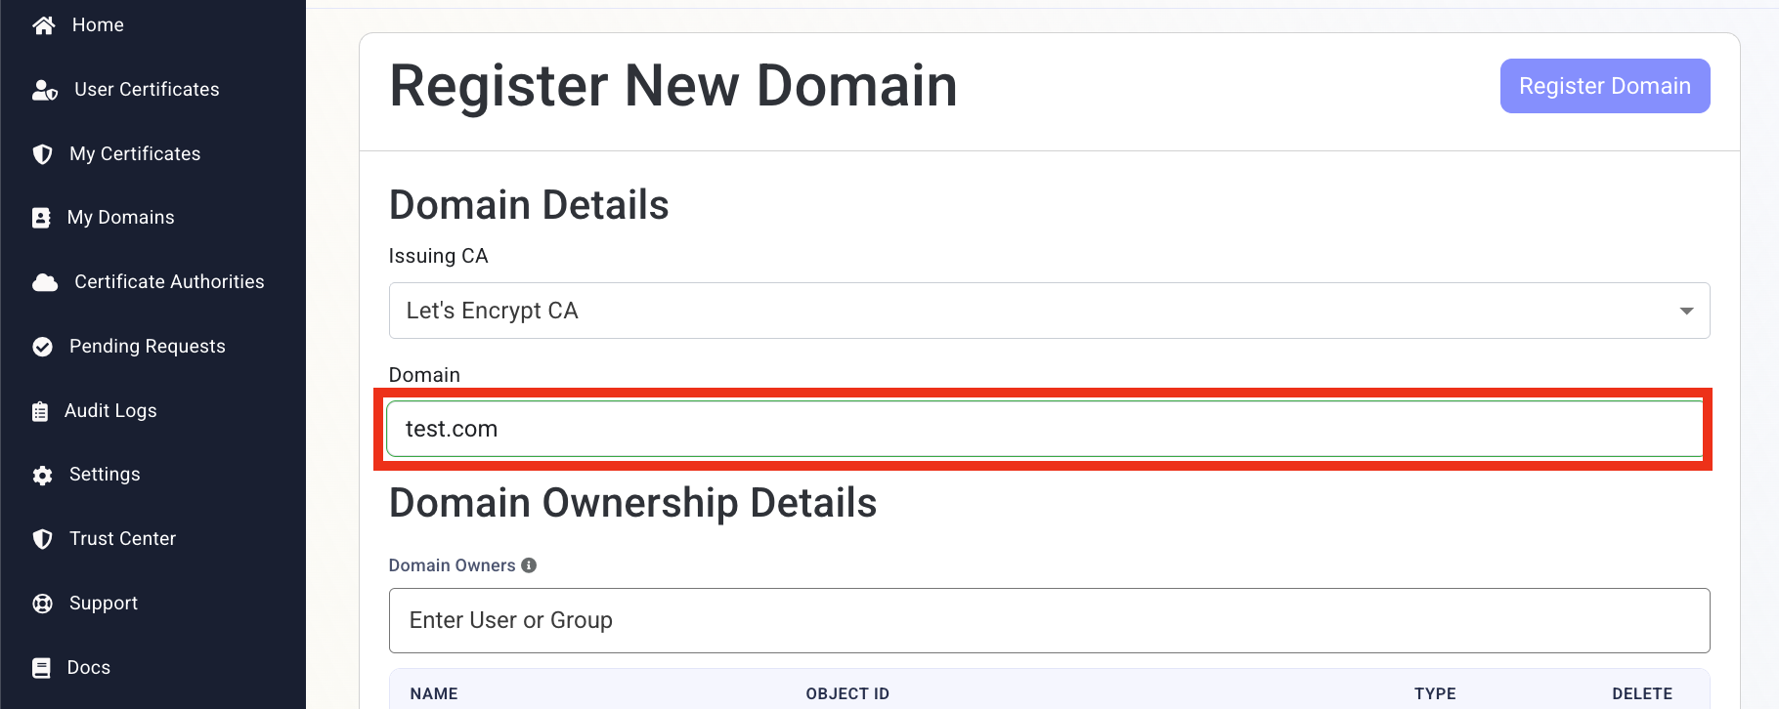
Task: Click the OBJECT ID column header
Action: tap(847, 693)
